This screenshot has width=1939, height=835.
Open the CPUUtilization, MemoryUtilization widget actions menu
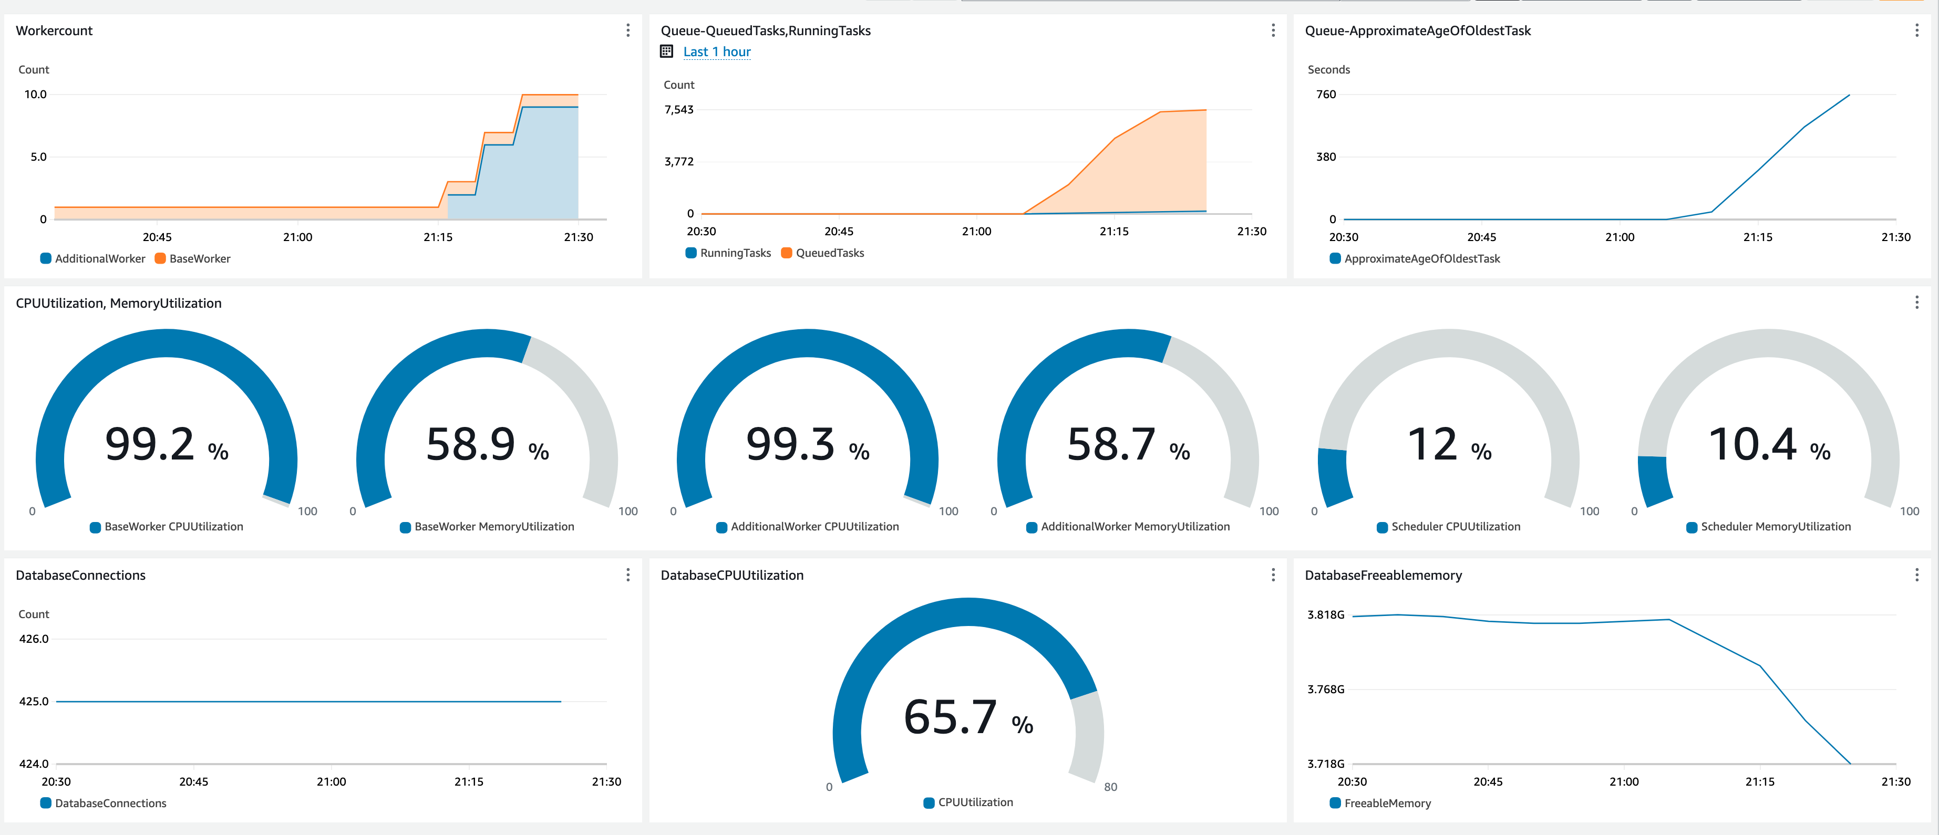pyautogui.click(x=1916, y=302)
